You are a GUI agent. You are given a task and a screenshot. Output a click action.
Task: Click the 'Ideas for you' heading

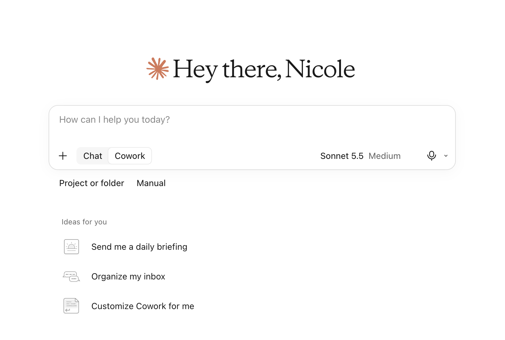(x=84, y=222)
